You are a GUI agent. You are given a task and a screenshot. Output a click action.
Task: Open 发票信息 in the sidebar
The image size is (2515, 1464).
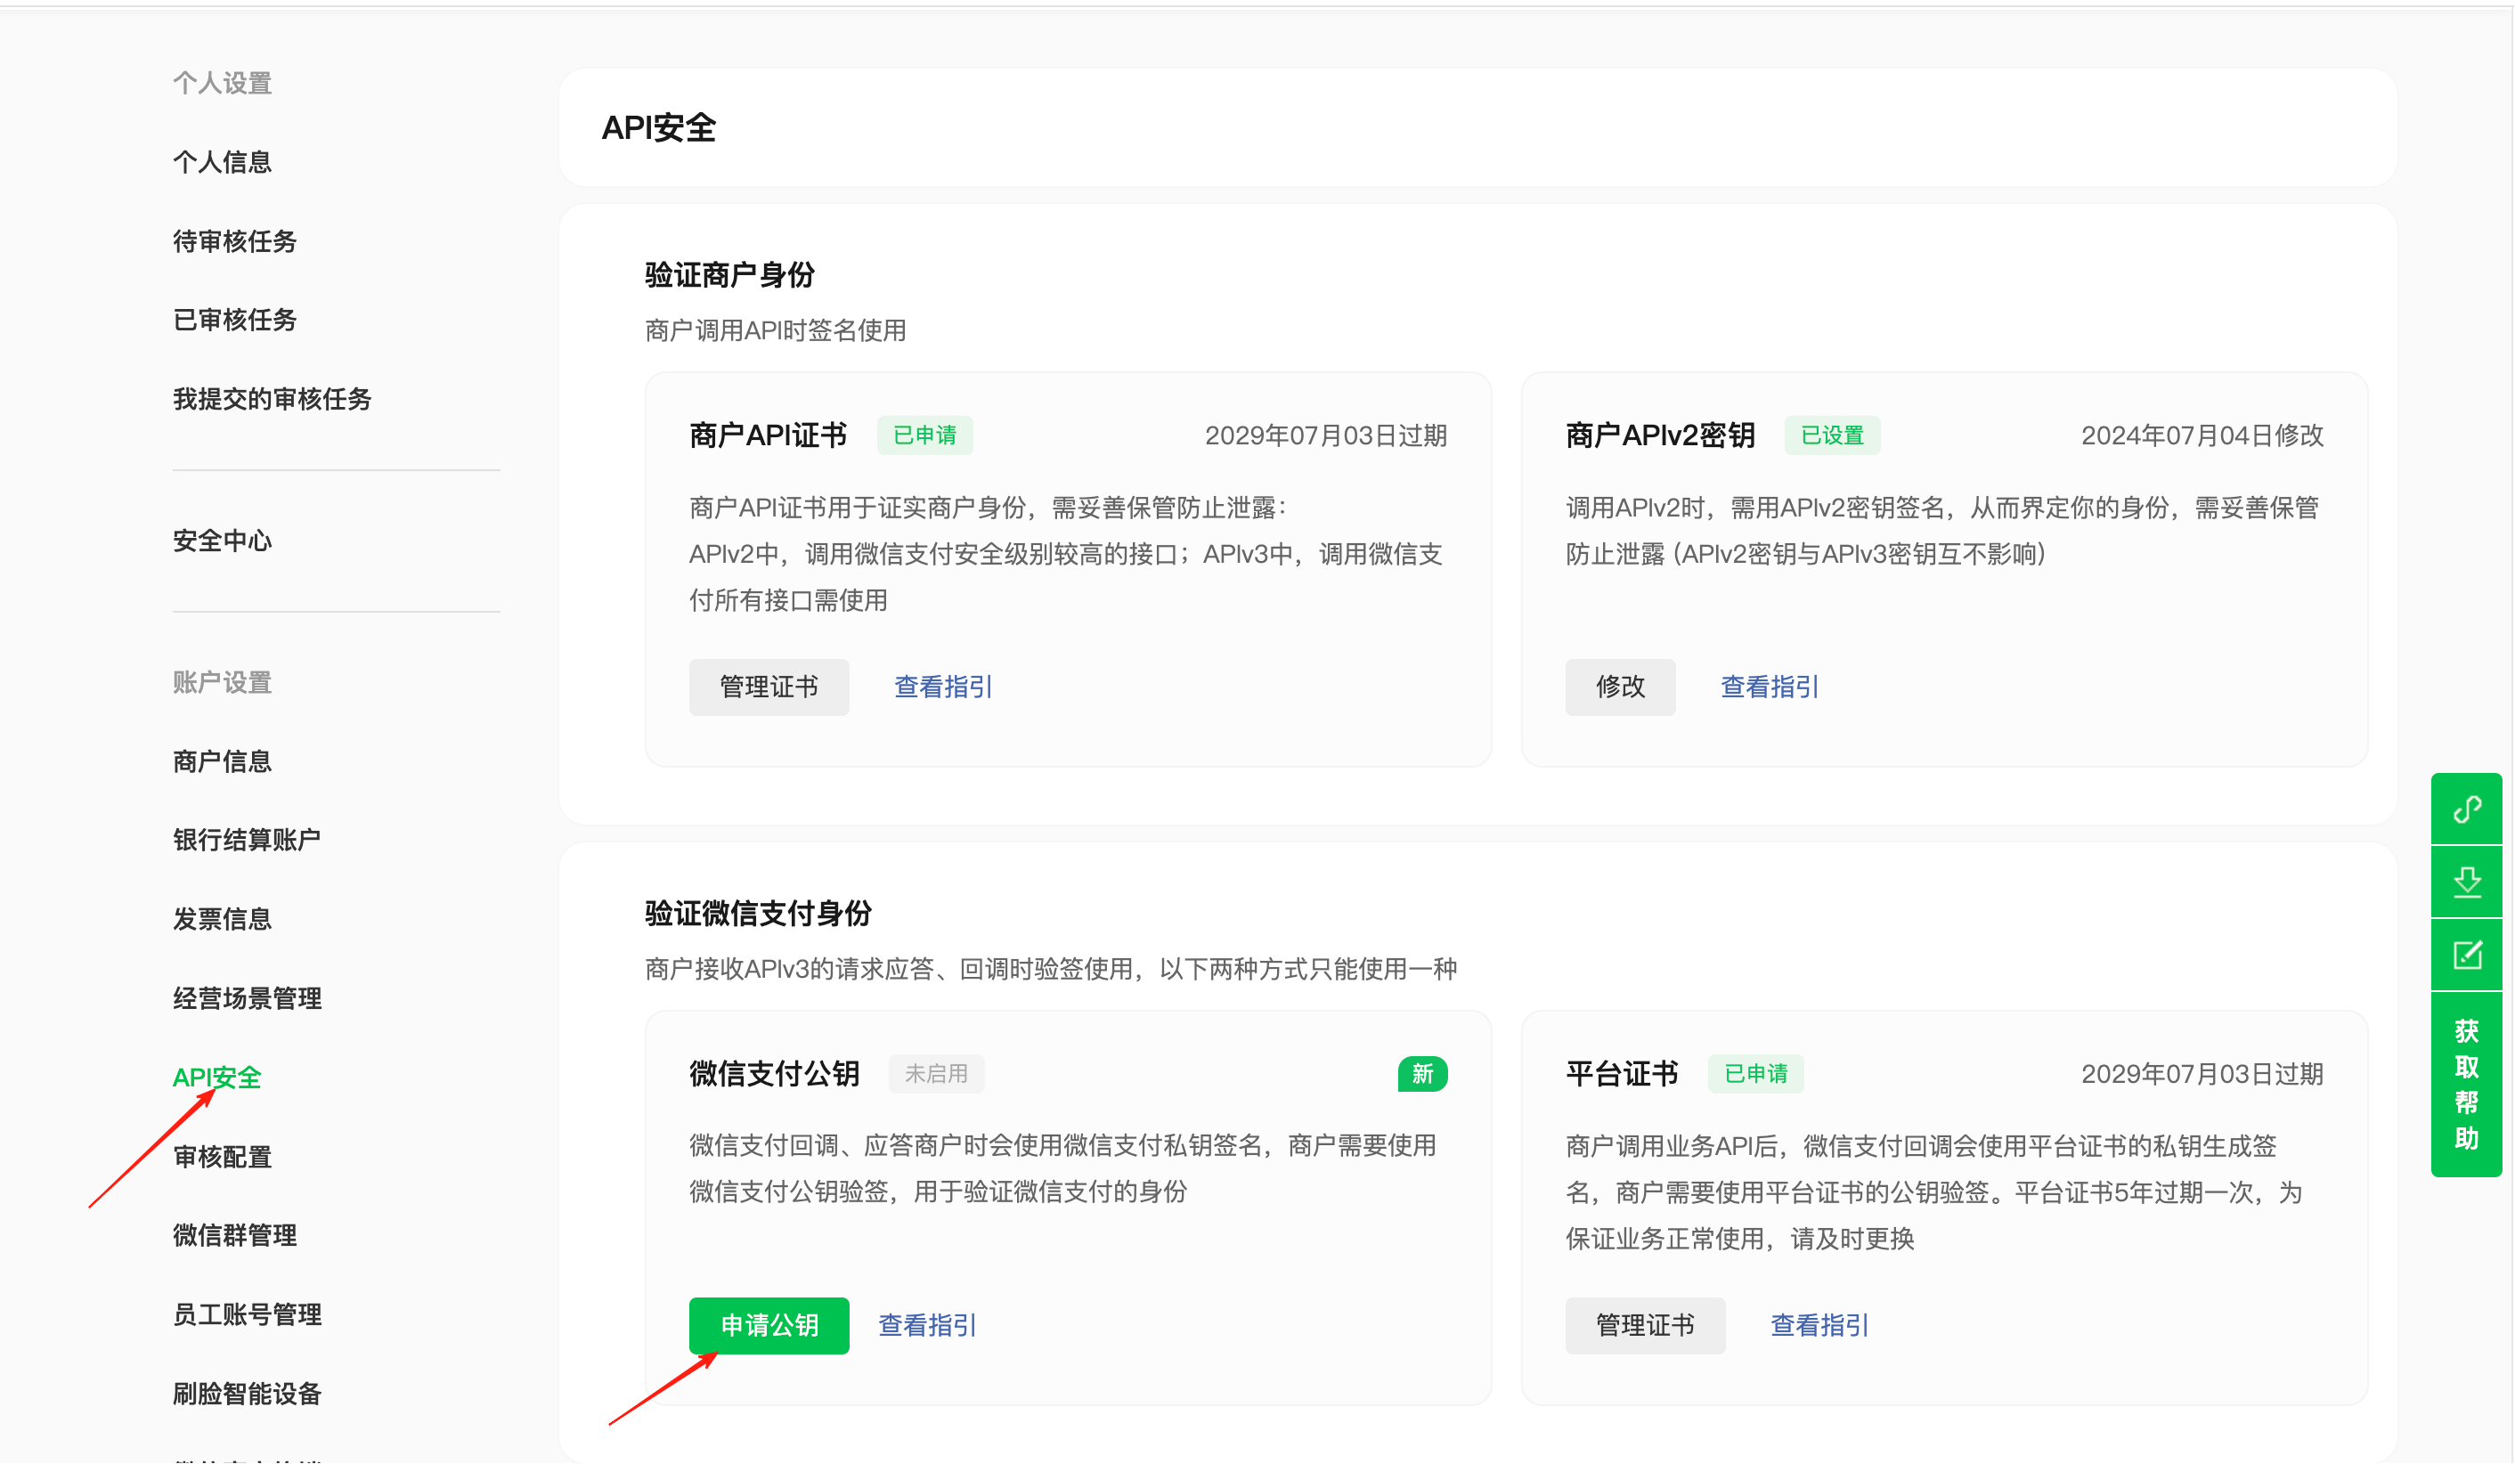click(223, 918)
